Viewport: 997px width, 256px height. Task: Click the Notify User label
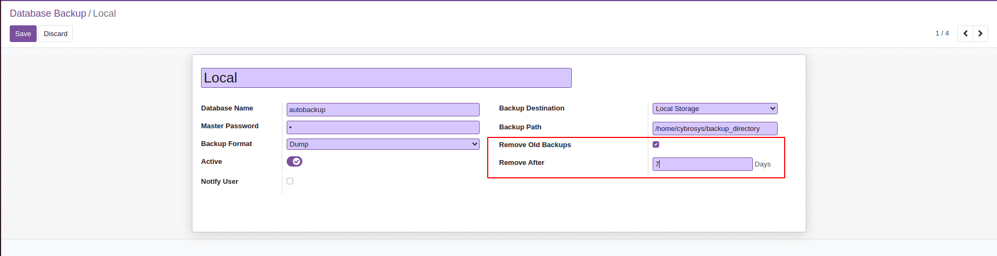point(219,182)
